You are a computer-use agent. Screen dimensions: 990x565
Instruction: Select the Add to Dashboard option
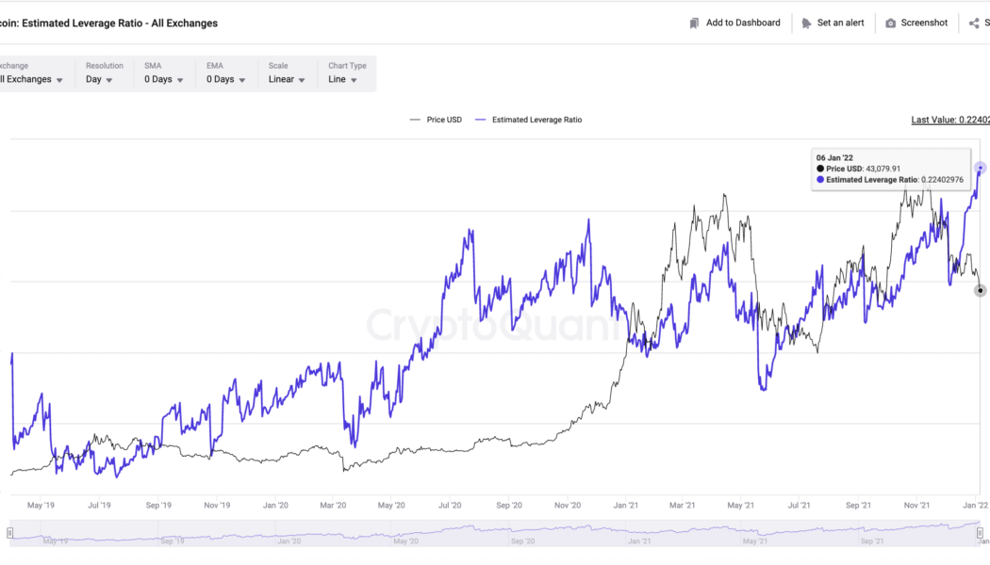(x=734, y=23)
